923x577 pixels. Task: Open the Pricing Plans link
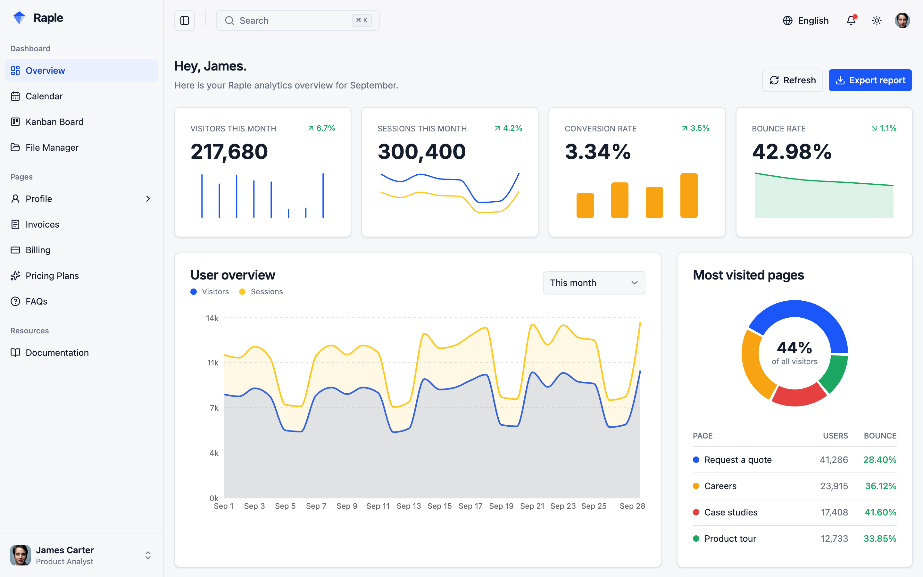[x=82, y=276]
